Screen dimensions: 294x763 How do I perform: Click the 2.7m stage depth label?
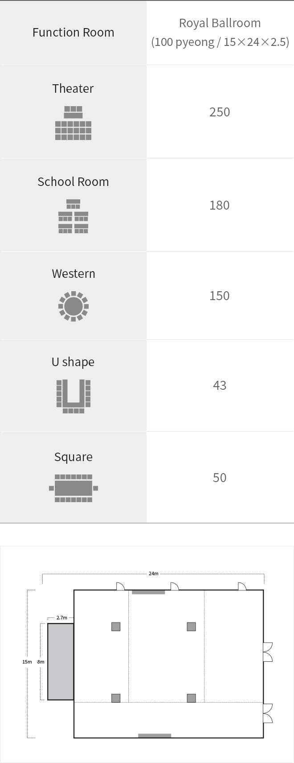point(62,618)
